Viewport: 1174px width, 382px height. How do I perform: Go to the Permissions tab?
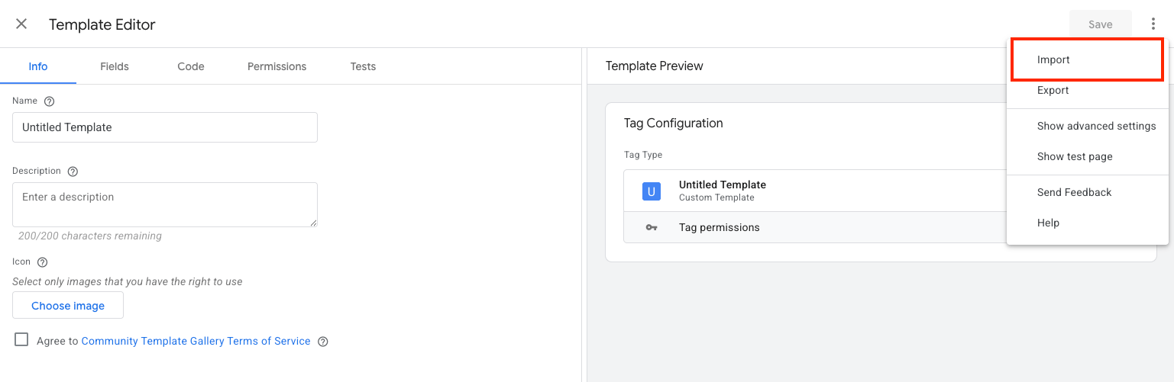point(277,66)
